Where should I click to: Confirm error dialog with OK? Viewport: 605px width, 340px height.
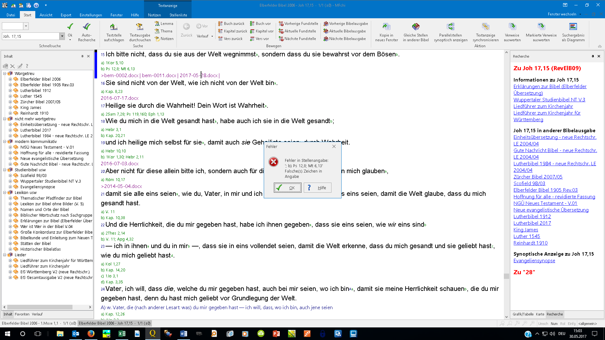pyautogui.click(x=287, y=188)
